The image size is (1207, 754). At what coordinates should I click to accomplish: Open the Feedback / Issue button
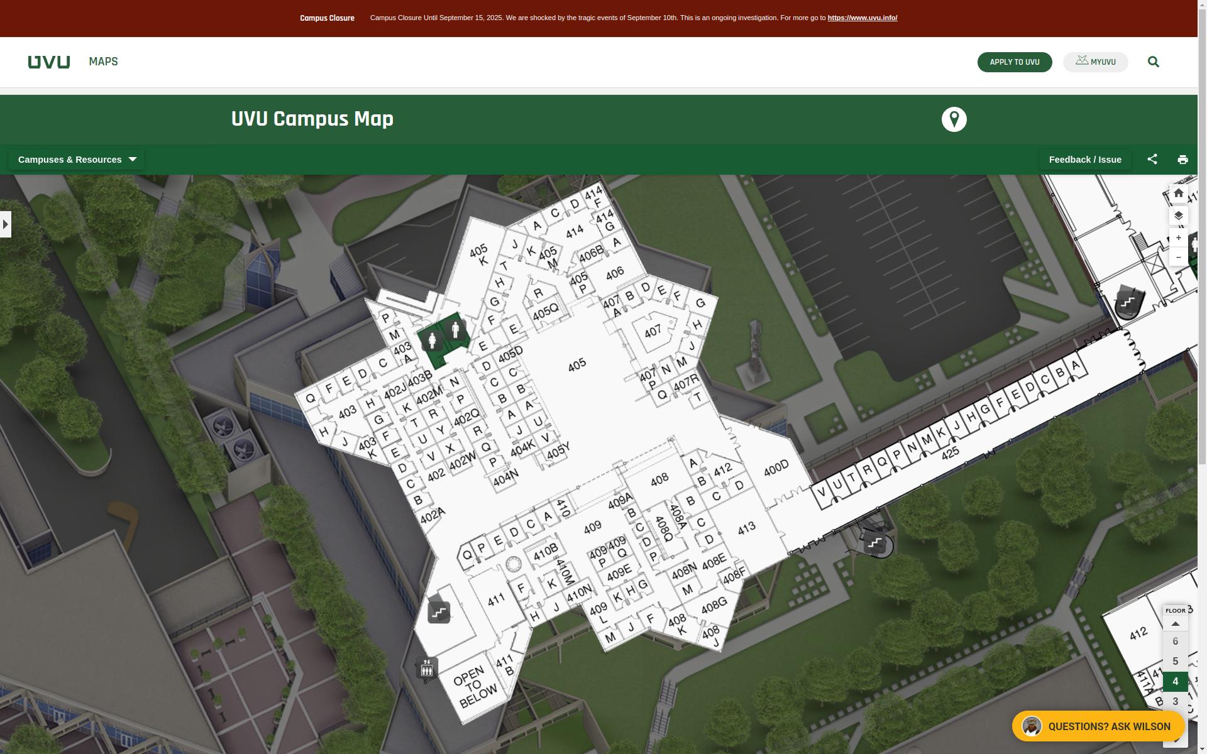(1084, 160)
